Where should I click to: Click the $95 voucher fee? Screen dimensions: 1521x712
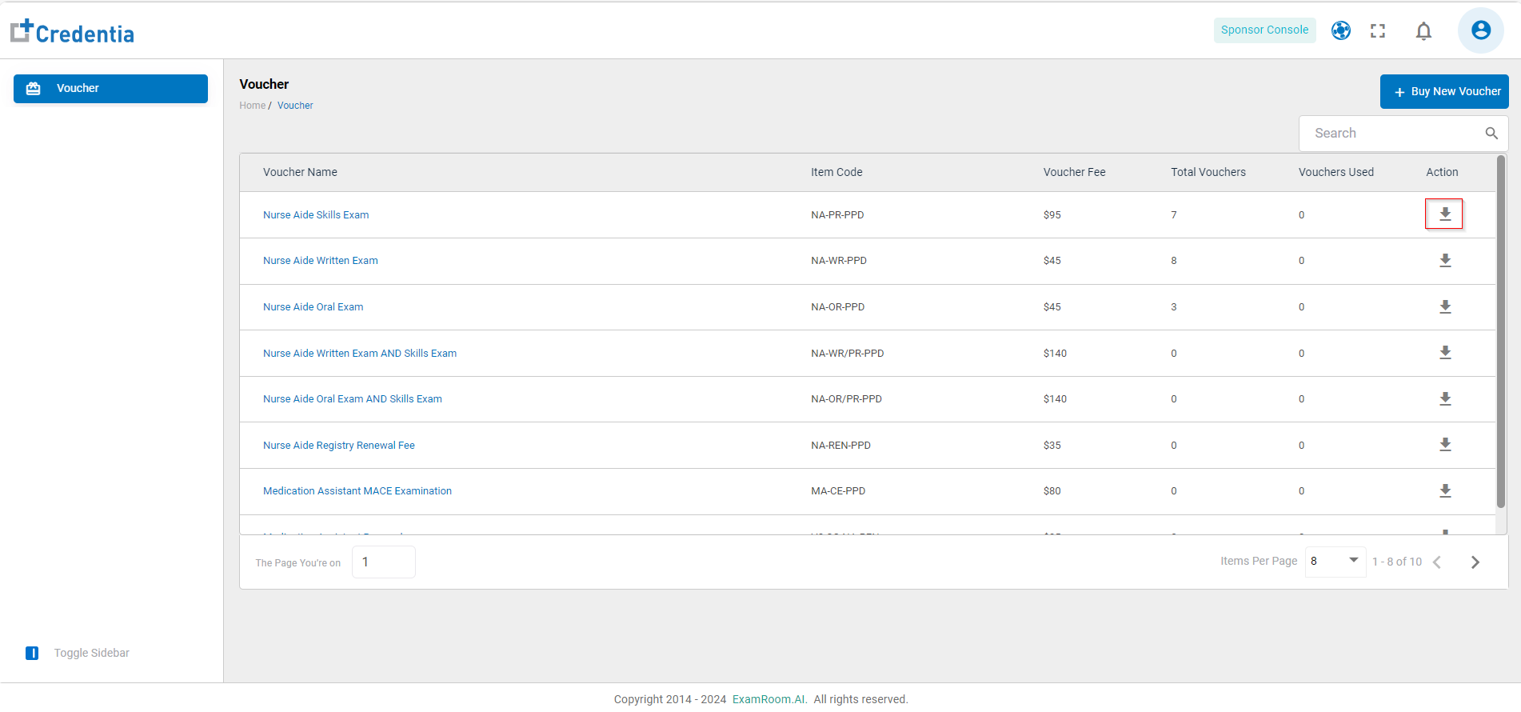coord(1052,215)
